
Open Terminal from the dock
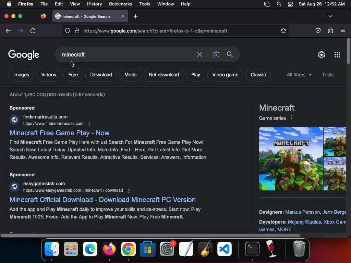tap(252, 249)
